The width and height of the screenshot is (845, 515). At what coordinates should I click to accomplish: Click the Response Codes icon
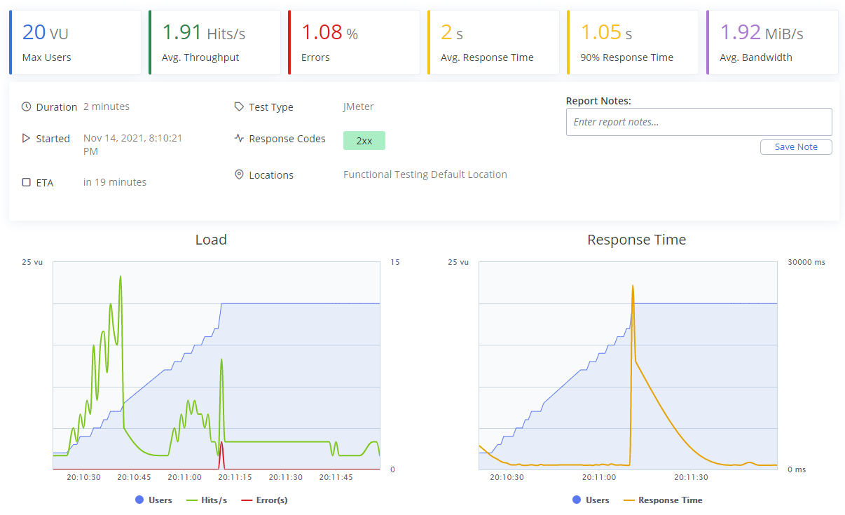point(239,138)
